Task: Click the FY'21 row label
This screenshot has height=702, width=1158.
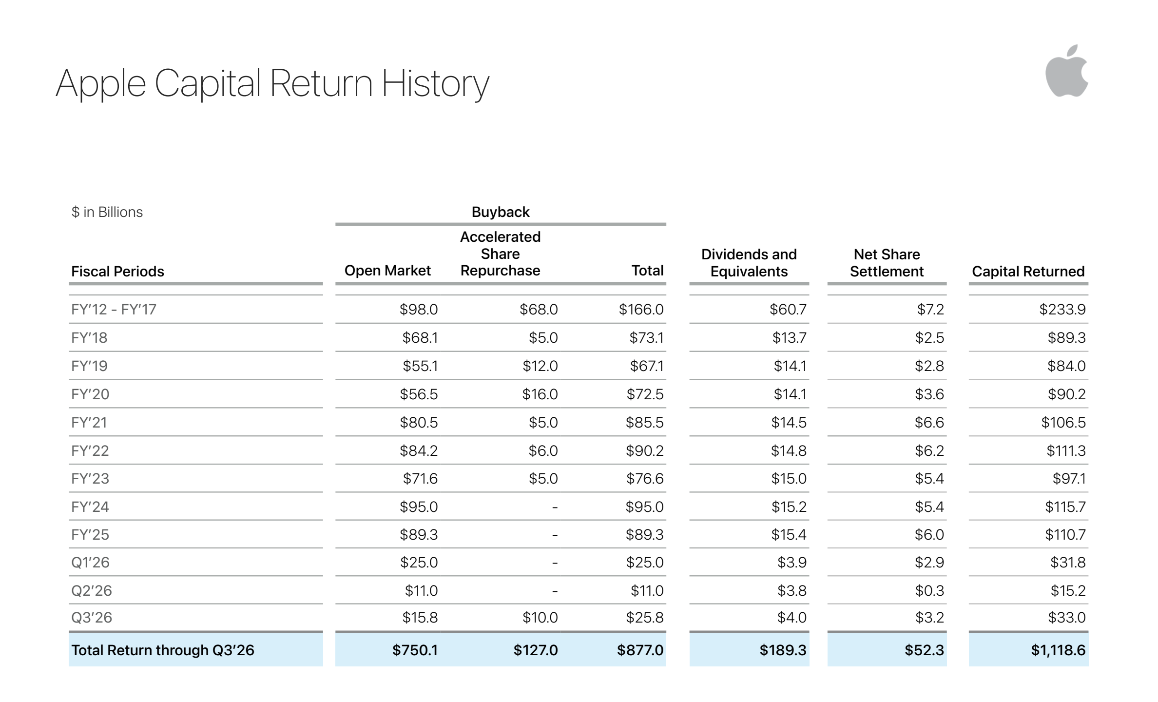Action: point(89,423)
